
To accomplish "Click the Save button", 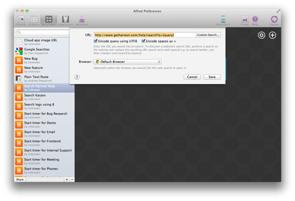I will tap(212, 77).
